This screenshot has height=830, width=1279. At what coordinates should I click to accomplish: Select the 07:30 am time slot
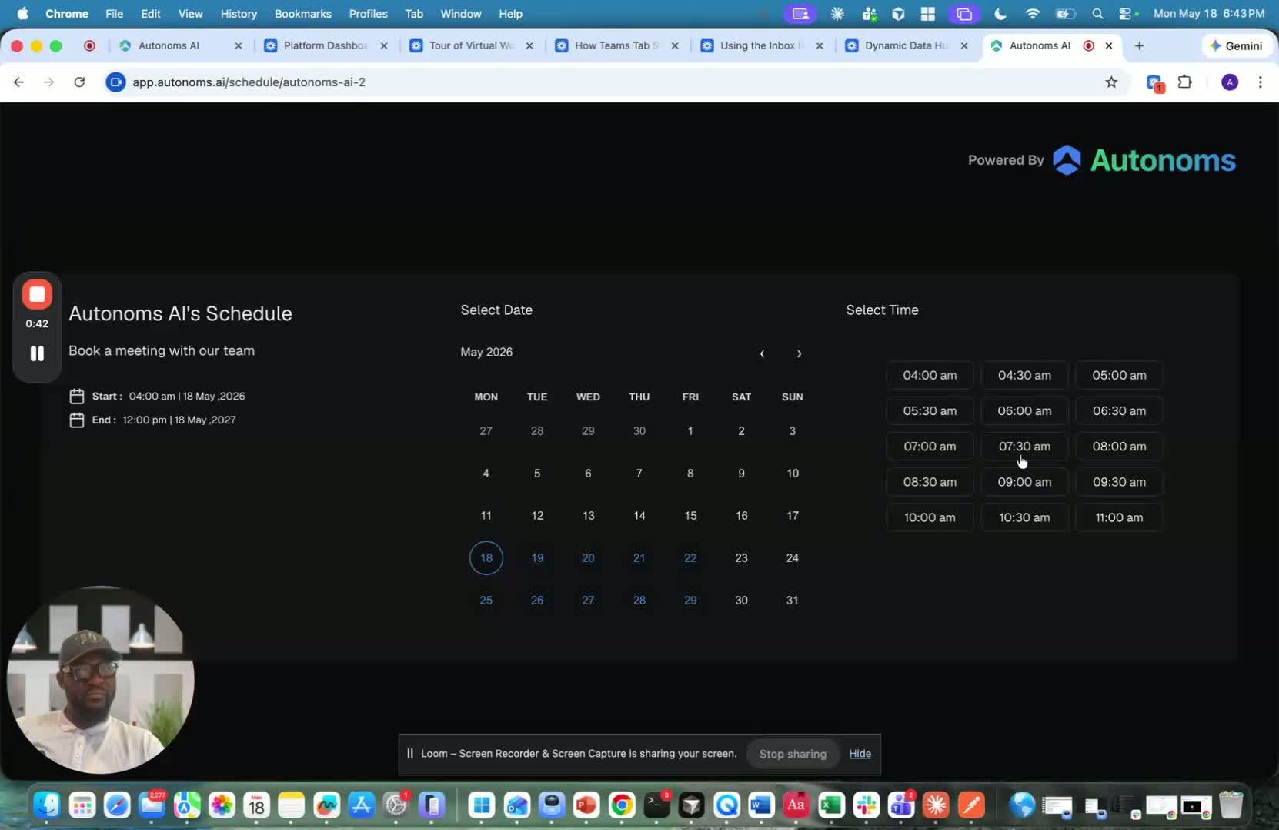1024,446
